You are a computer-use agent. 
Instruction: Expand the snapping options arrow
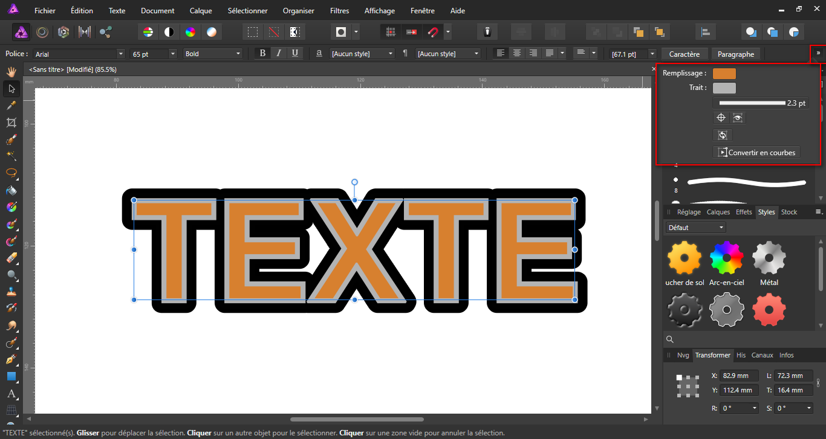click(x=447, y=31)
